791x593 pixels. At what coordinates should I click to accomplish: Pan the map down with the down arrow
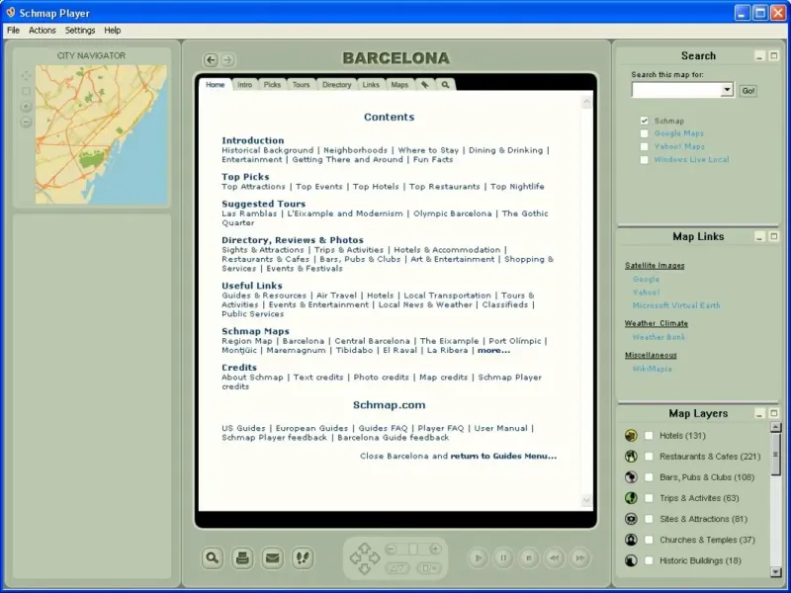pyautogui.click(x=364, y=568)
